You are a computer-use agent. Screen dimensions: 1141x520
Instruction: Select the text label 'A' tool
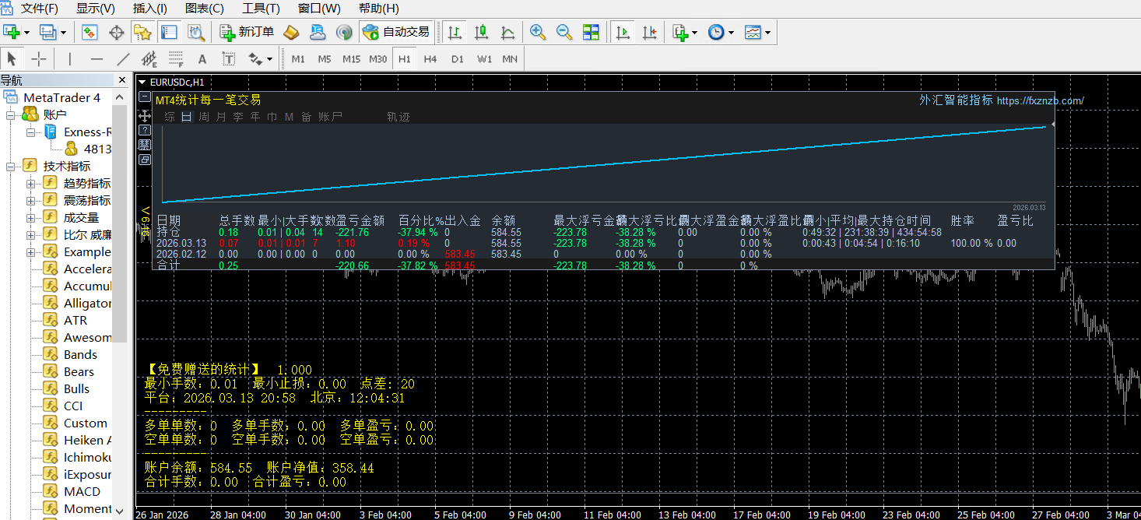point(202,58)
